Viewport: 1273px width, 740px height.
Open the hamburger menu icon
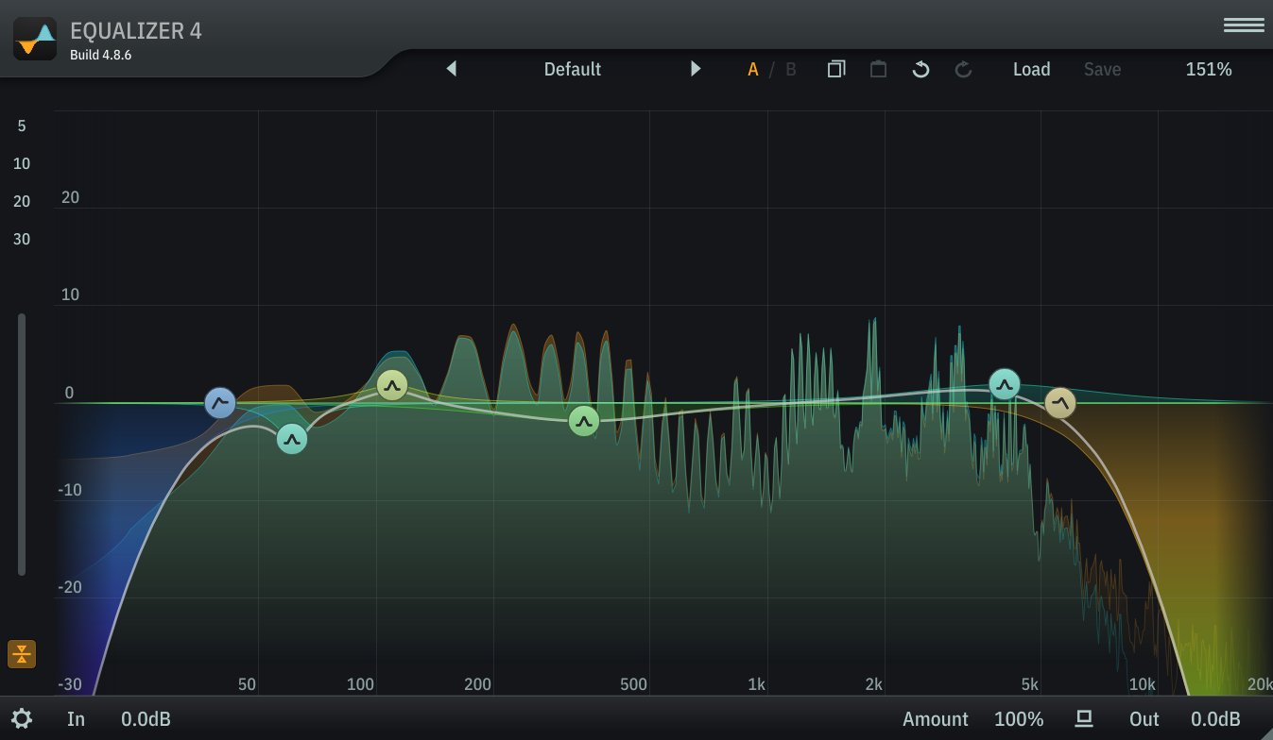pos(1244,25)
